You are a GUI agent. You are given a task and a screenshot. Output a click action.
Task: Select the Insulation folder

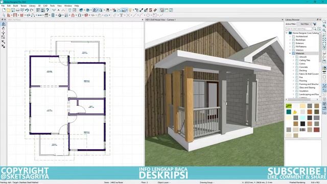pos(303,91)
